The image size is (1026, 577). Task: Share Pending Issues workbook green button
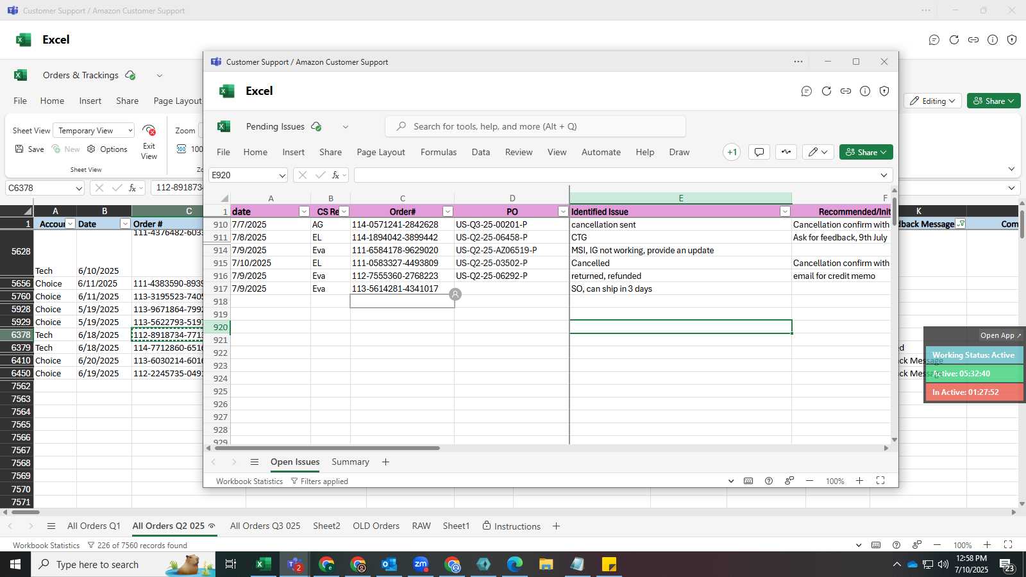[x=866, y=152]
